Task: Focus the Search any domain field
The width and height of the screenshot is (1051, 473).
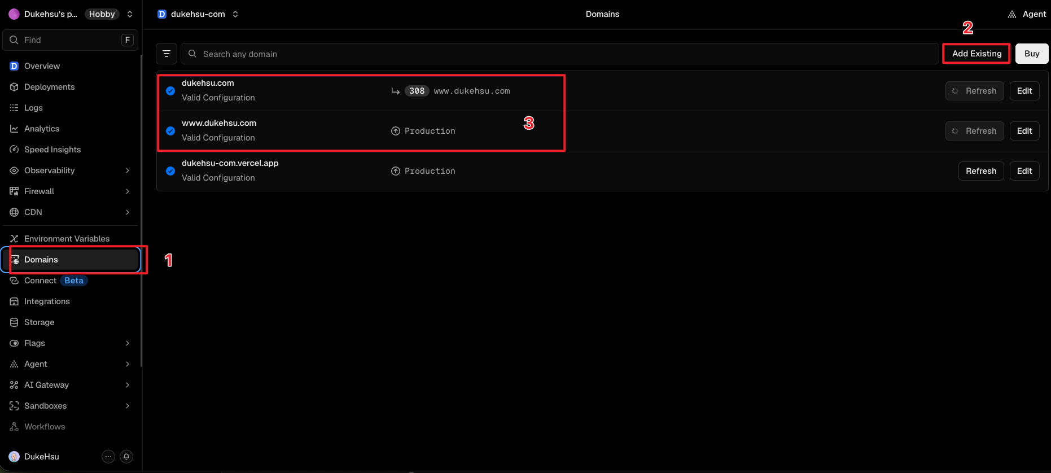Action: (x=560, y=54)
